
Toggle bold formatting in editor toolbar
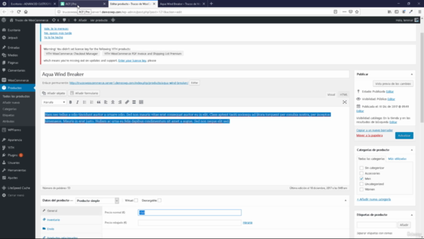[70, 102]
